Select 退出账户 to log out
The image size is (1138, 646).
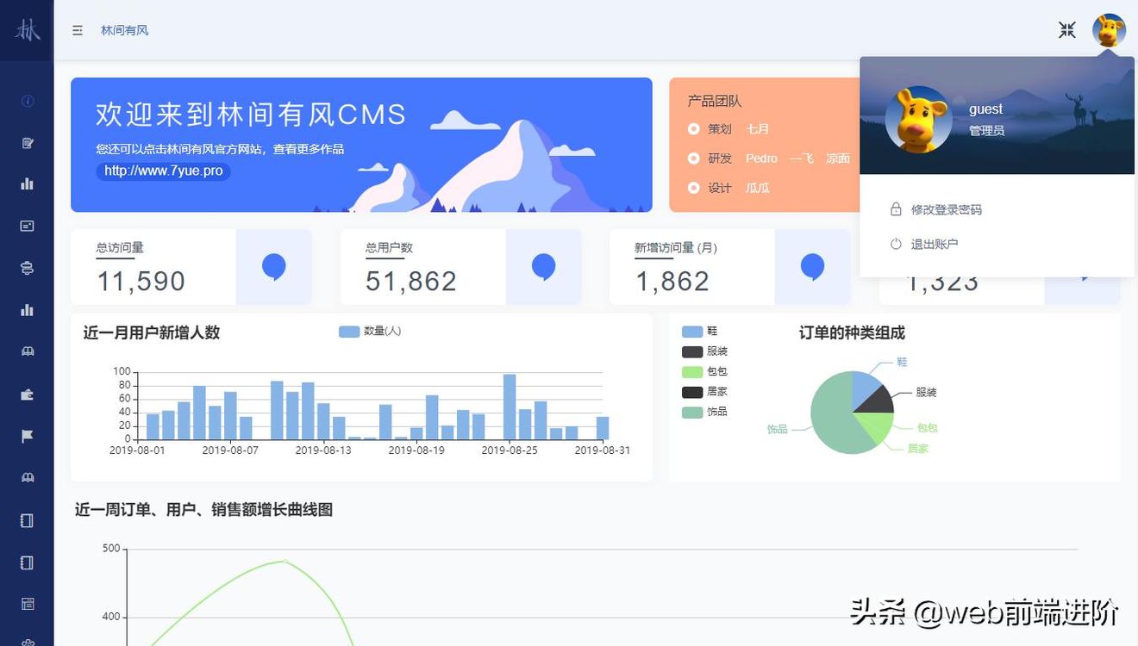point(934,244)
